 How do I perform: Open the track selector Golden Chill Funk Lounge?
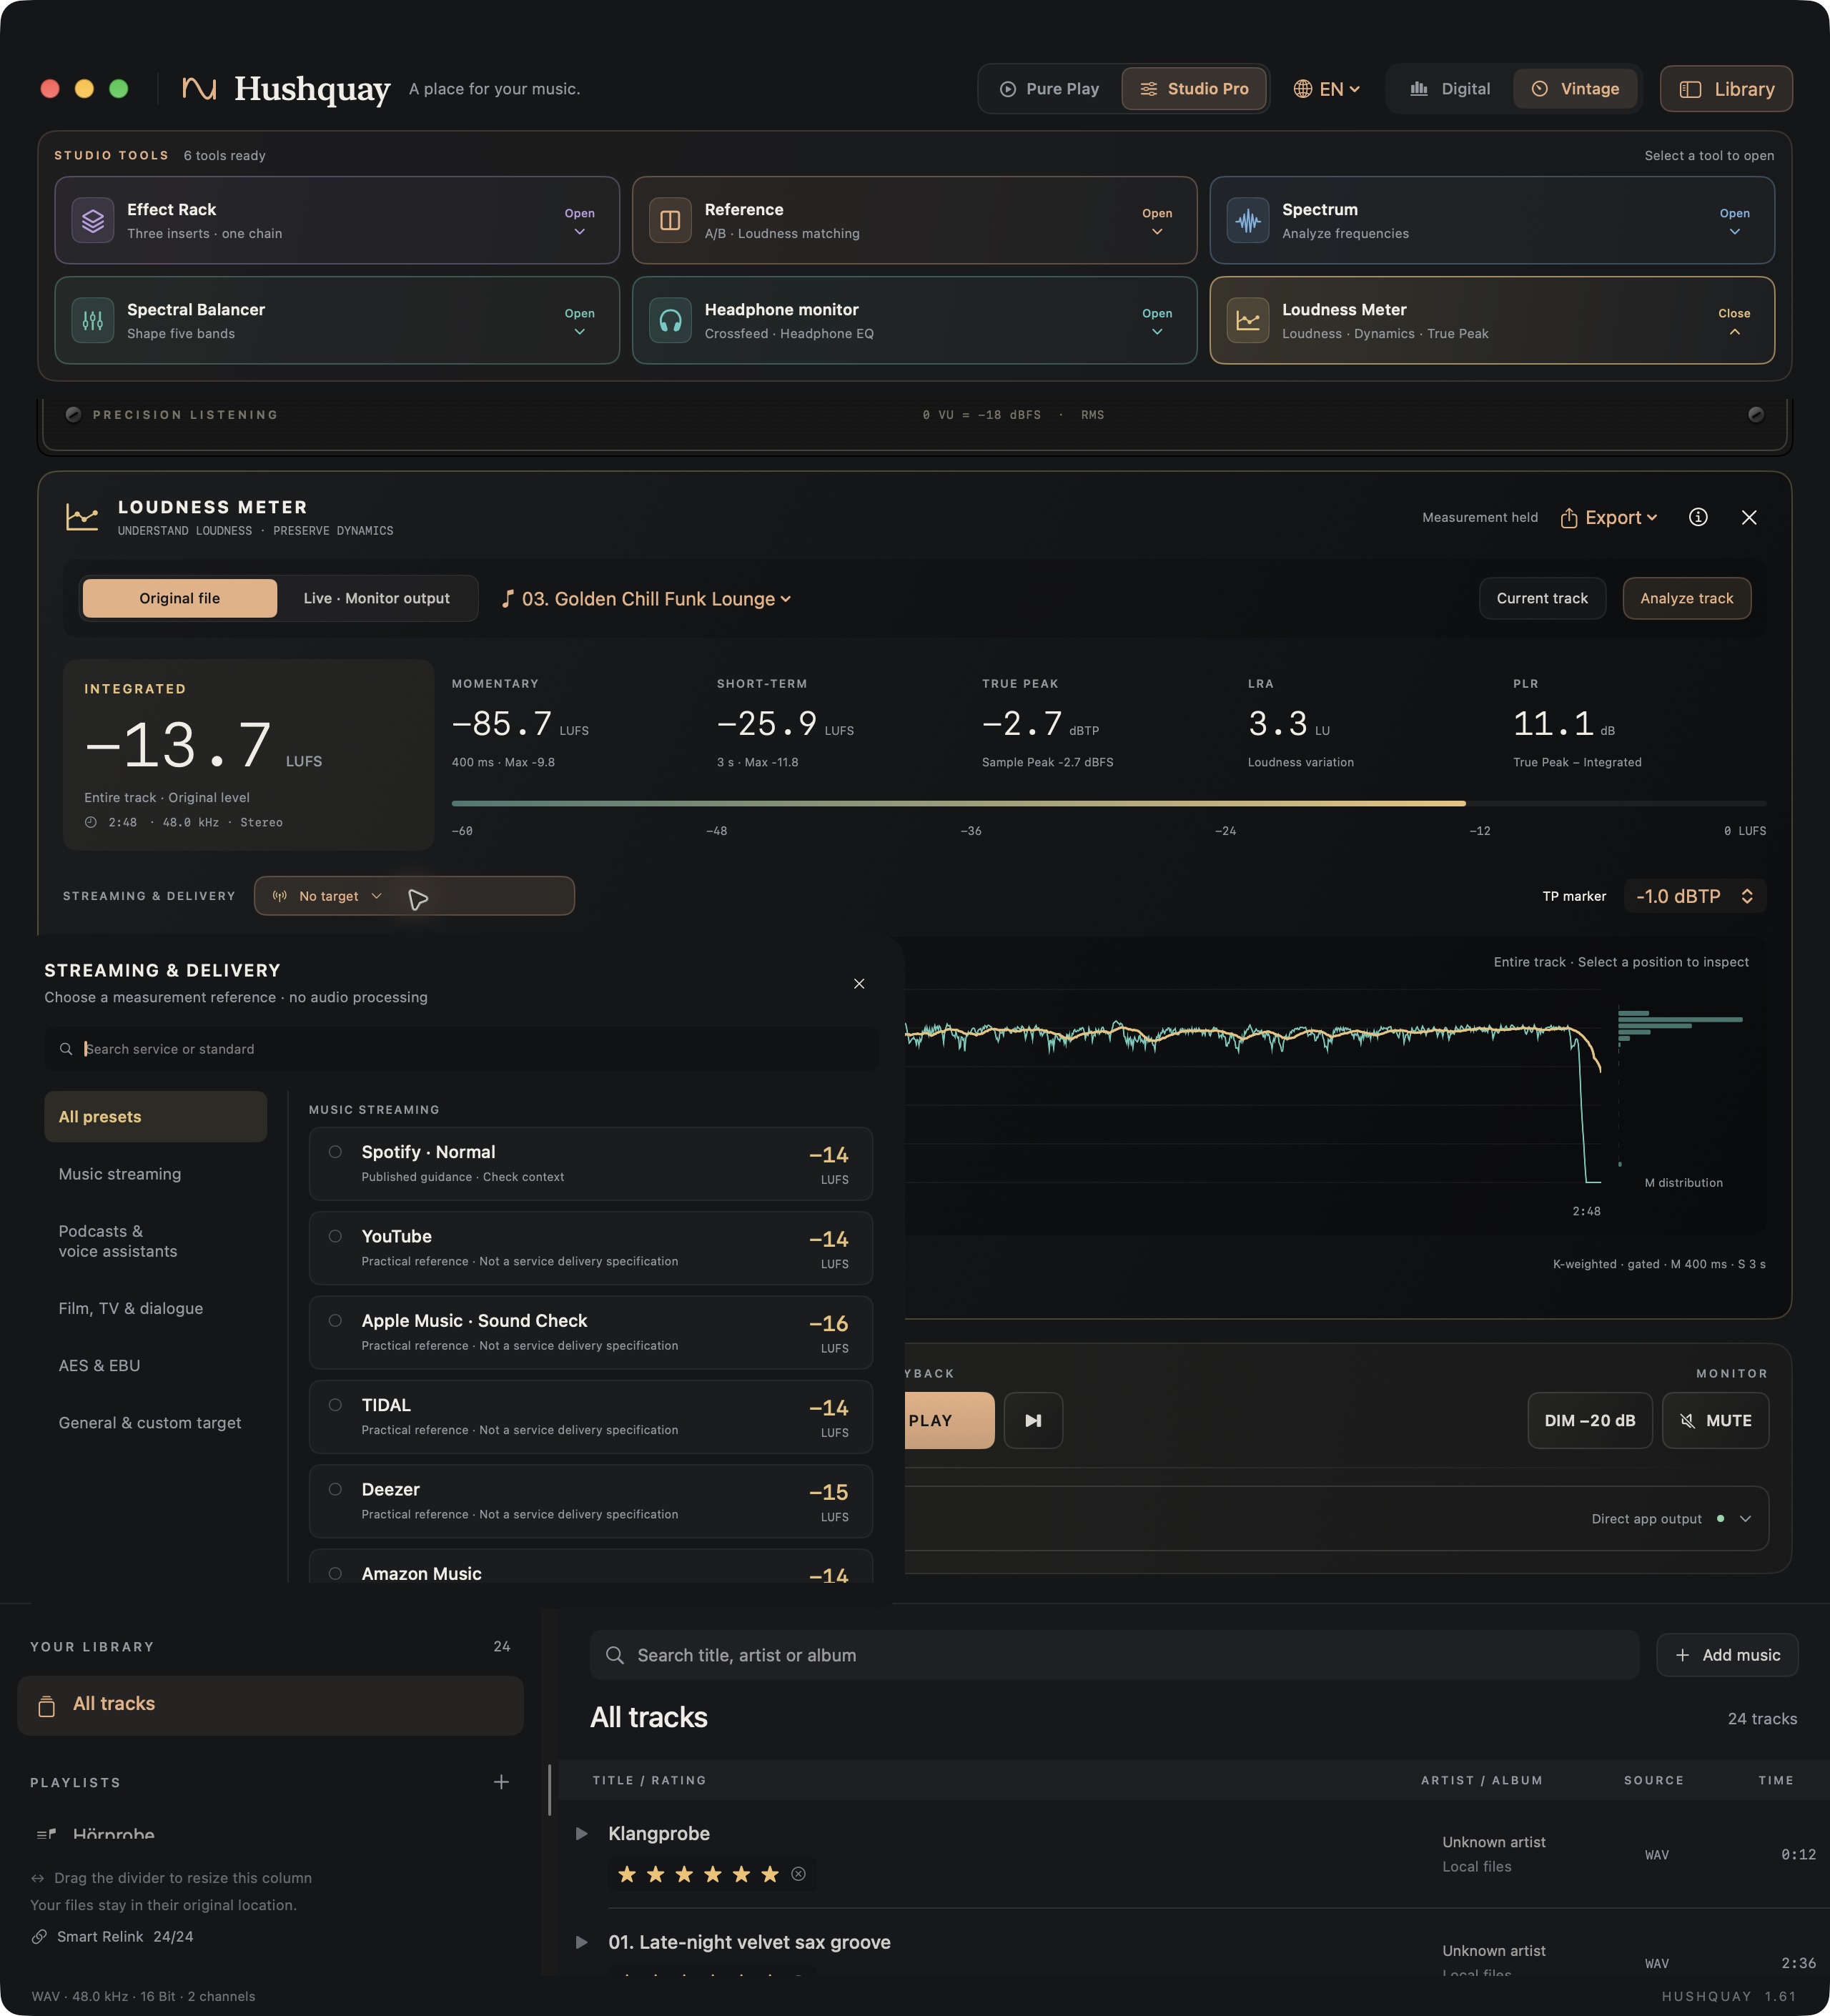(x=646, y=598)
